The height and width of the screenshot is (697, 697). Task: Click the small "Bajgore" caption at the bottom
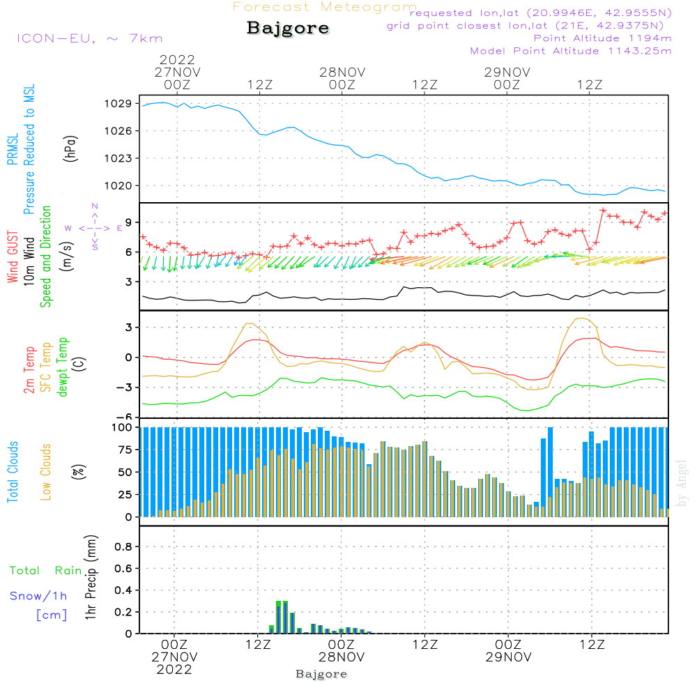(x=321, y=675)
